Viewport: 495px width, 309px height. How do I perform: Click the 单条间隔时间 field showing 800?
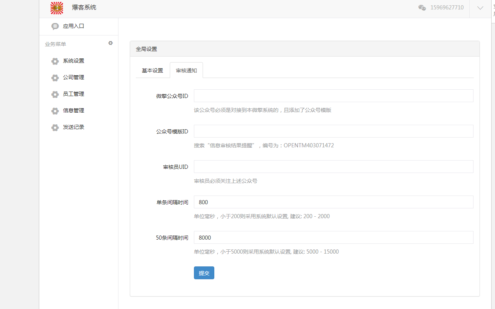pos(334,202)
